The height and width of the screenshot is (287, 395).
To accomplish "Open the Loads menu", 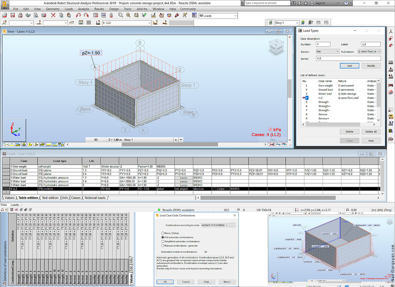I will coord(69,9).
